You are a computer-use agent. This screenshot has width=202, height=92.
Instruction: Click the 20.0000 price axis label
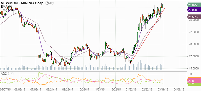tap(193, 44)
